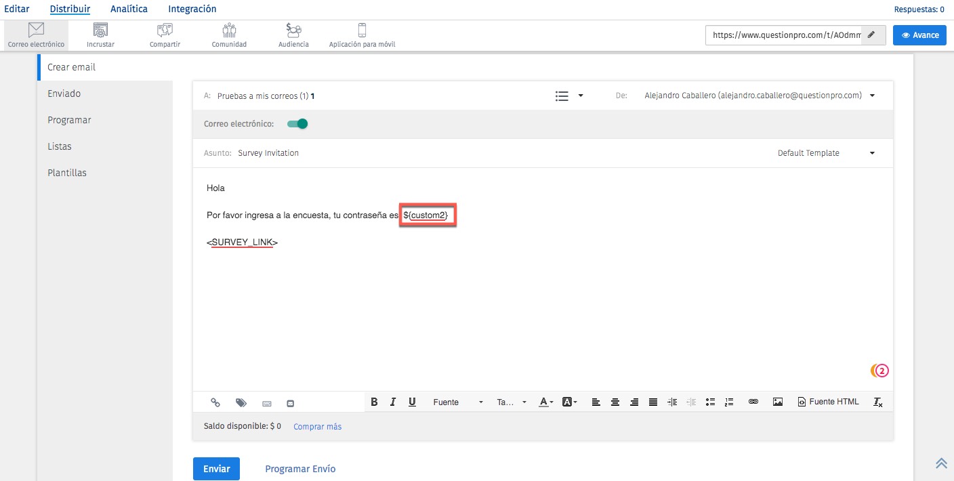954x481 pixels.
Task: Insert a hyperlink via link icon
Action: 753,402
